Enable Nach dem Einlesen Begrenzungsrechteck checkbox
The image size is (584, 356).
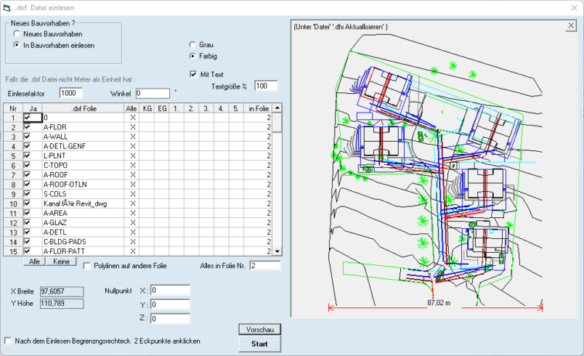(x=8, y=341)
